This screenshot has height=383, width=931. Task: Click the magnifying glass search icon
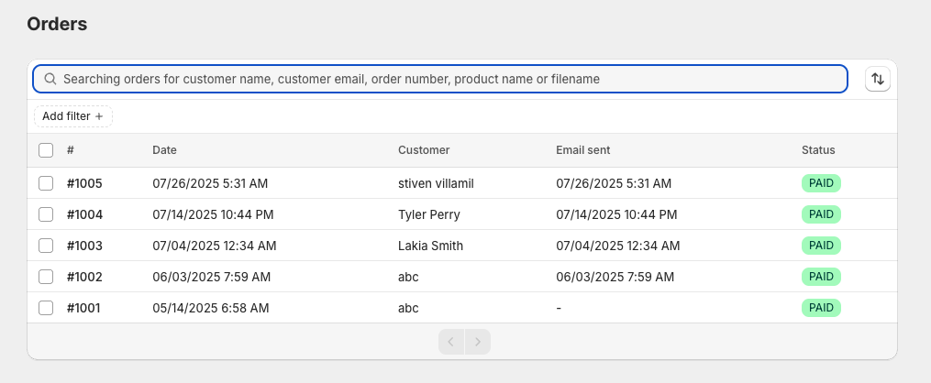point(50,79)
